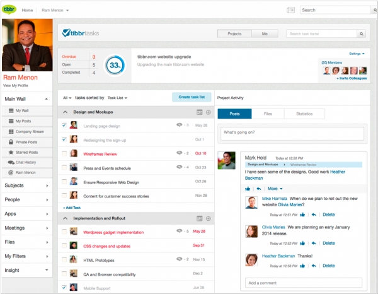Collapse Main Wall sidebar section
The image size is (378, 294).
coord(46,99)
